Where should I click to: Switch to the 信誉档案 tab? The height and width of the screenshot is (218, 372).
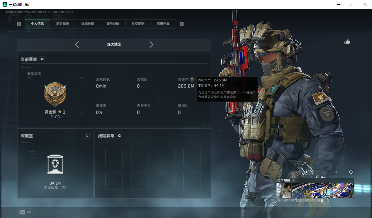(x=163, y=24)
